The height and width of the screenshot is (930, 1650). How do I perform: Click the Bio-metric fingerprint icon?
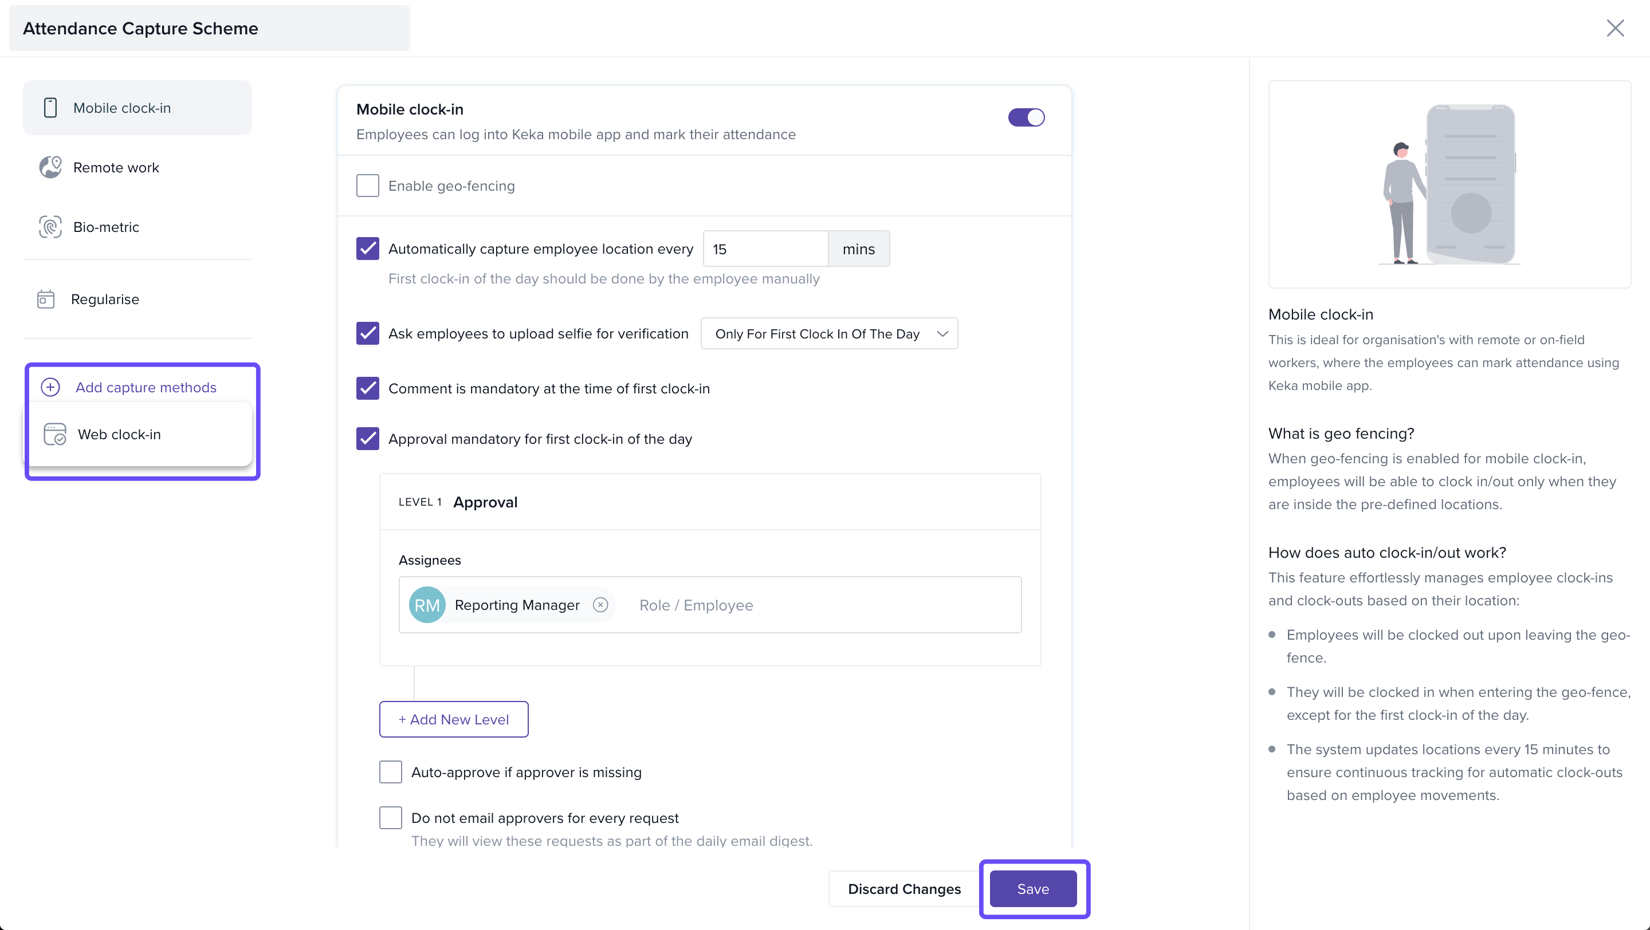[x=50, y=227]
